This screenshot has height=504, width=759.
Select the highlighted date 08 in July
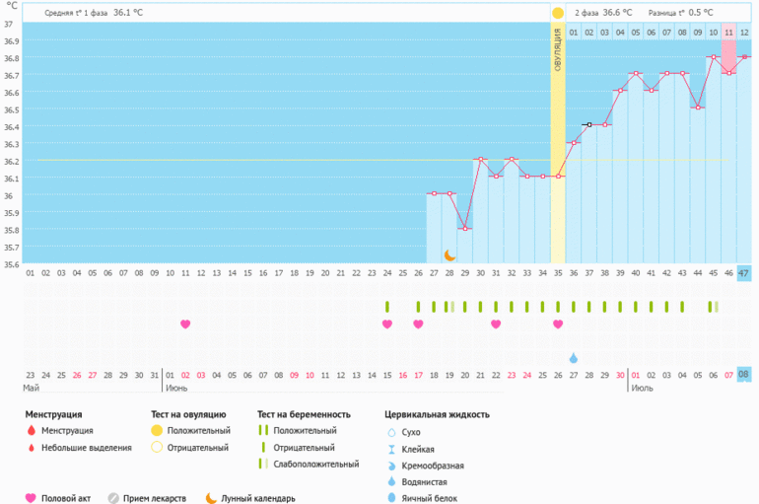[x=743, y=375]
